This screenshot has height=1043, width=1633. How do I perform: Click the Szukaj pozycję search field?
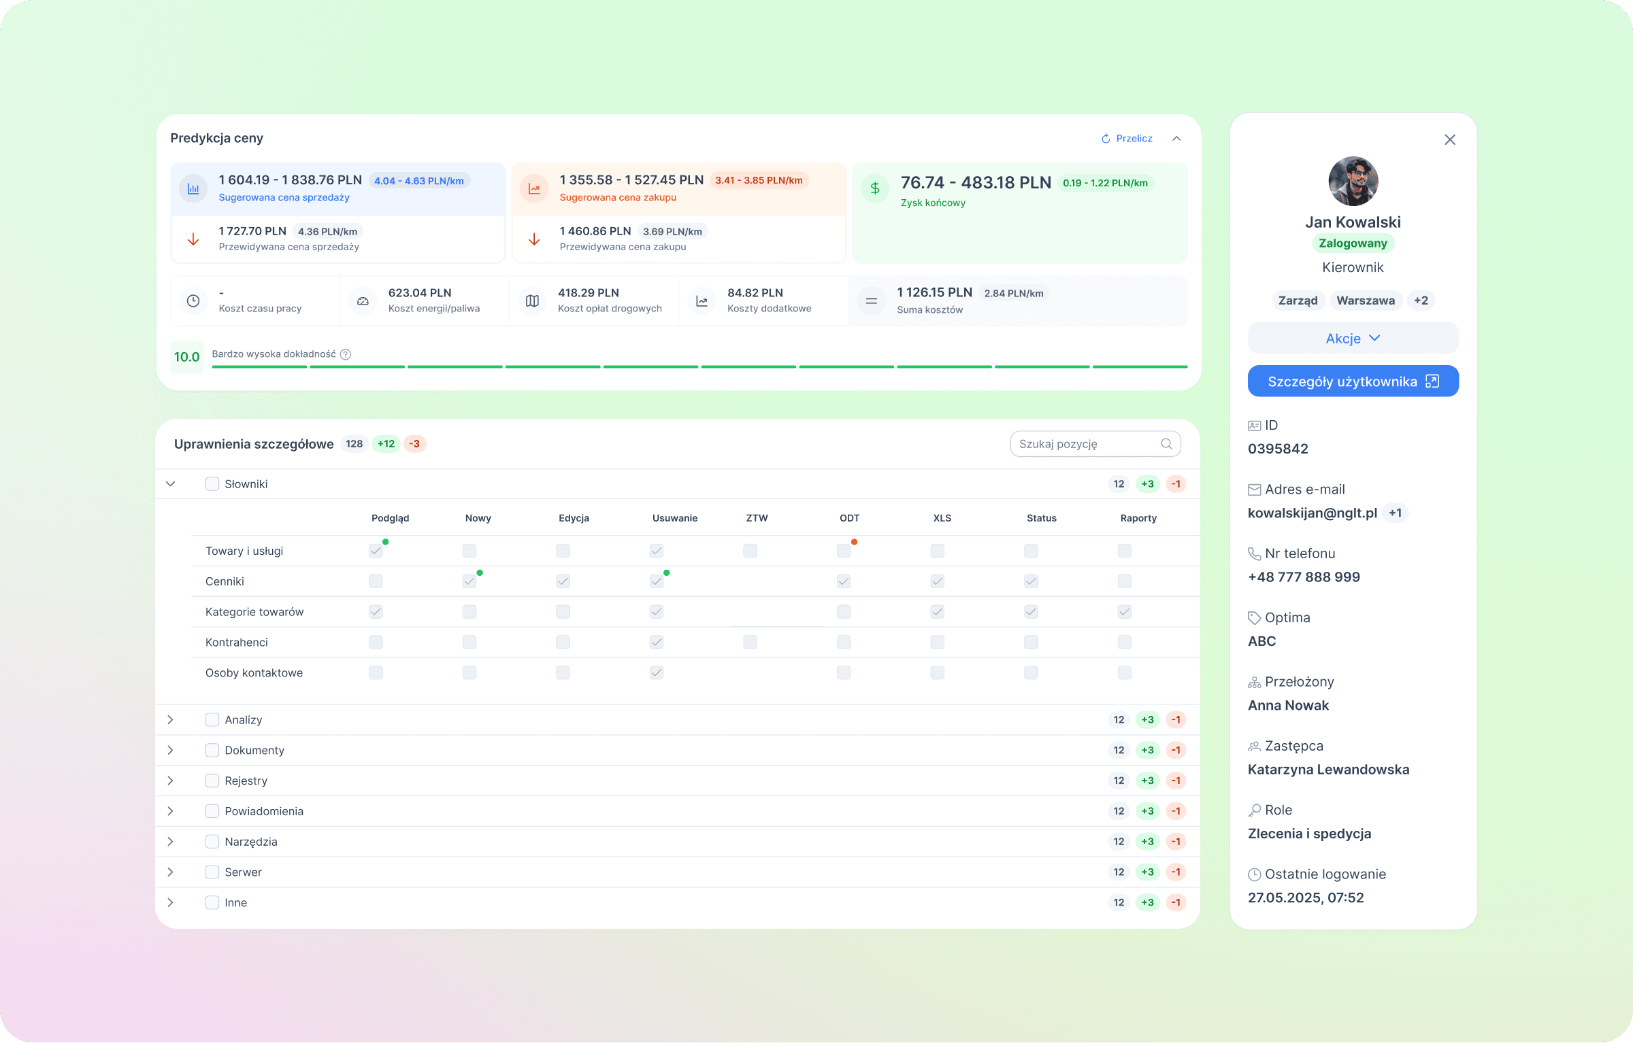1085,444
